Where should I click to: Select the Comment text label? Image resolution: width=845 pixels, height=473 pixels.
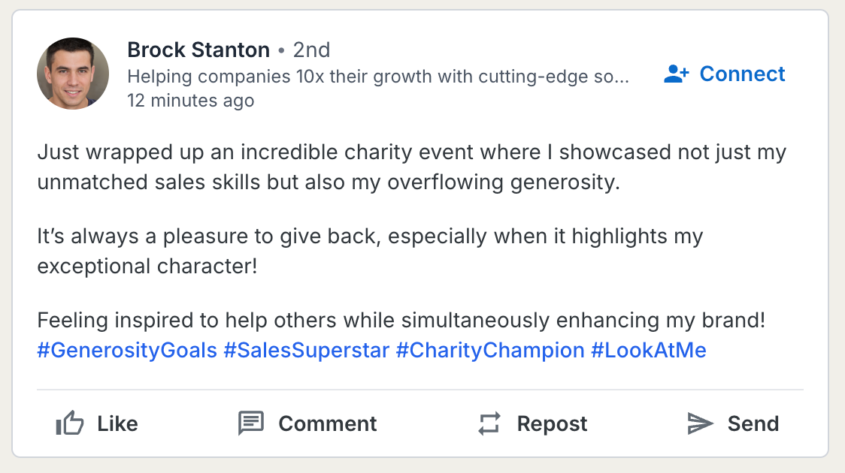click(328, 424)
